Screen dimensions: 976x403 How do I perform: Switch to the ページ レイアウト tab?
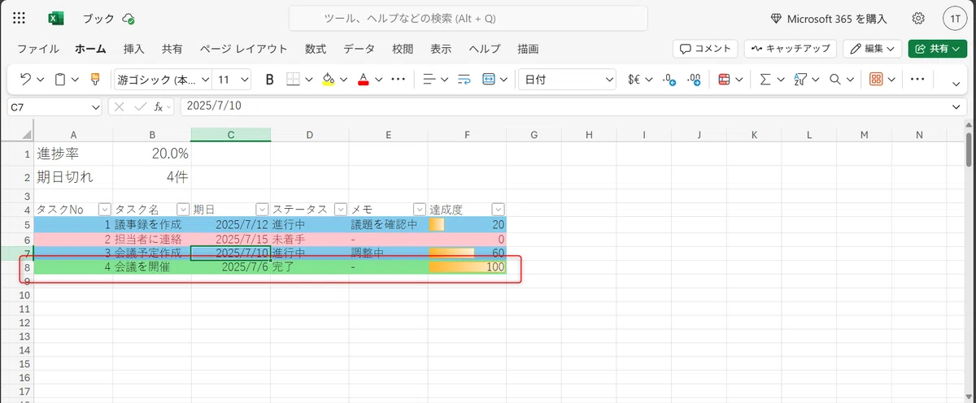244,49
